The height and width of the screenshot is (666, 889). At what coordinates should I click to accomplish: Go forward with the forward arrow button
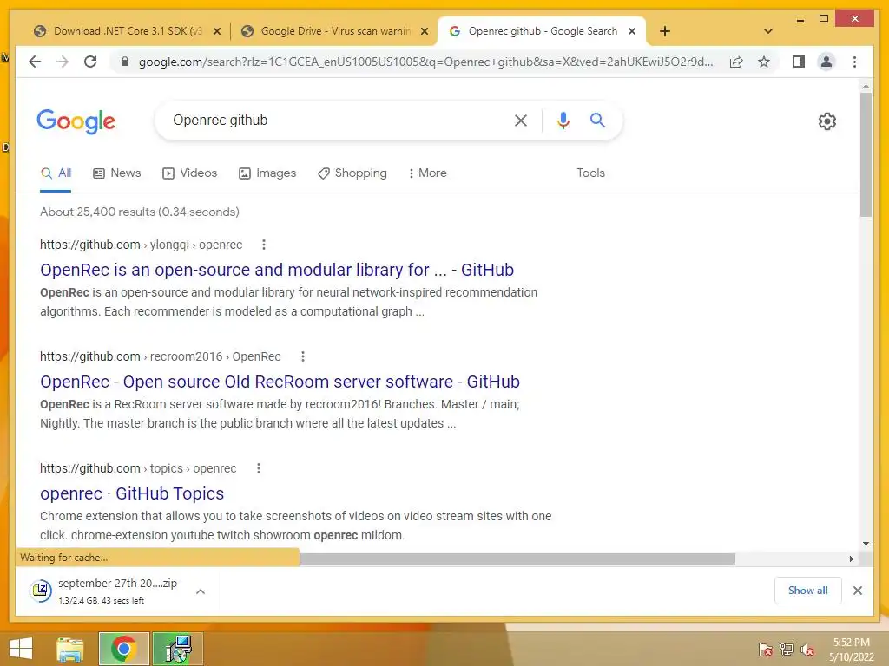click(63, 62)
